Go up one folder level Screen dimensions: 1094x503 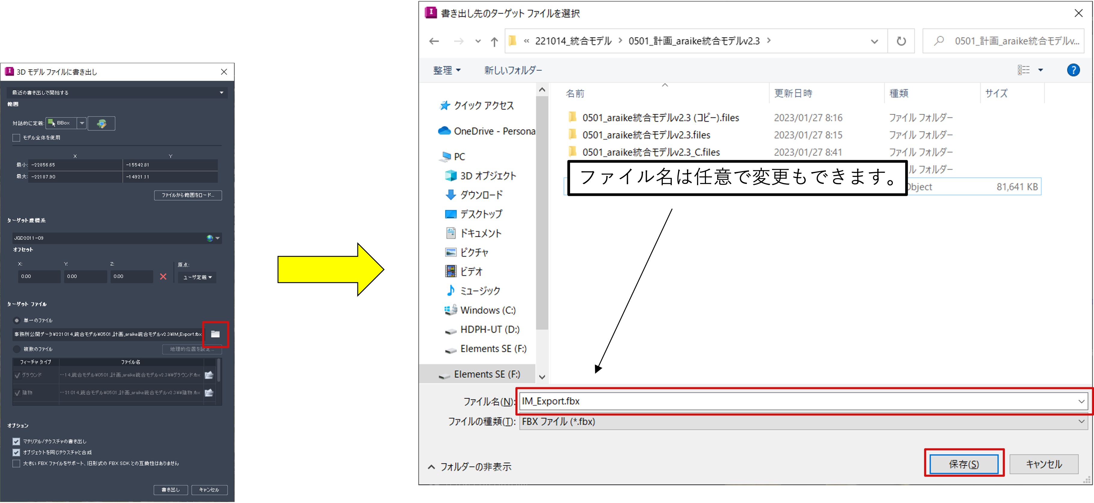click(494, 42)
